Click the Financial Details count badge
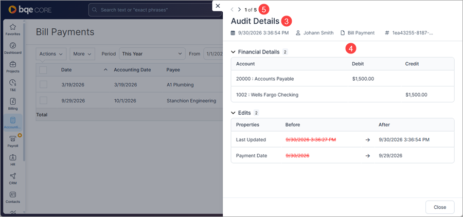Viewport: 463px width, 217px height. 285,52
